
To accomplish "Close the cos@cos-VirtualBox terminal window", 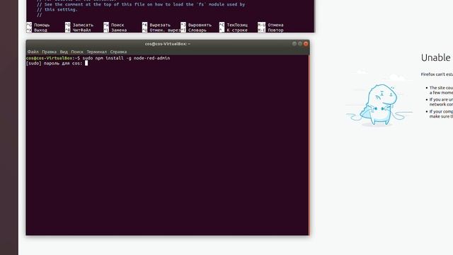I will pyautogui.click(x=306, y=44).
